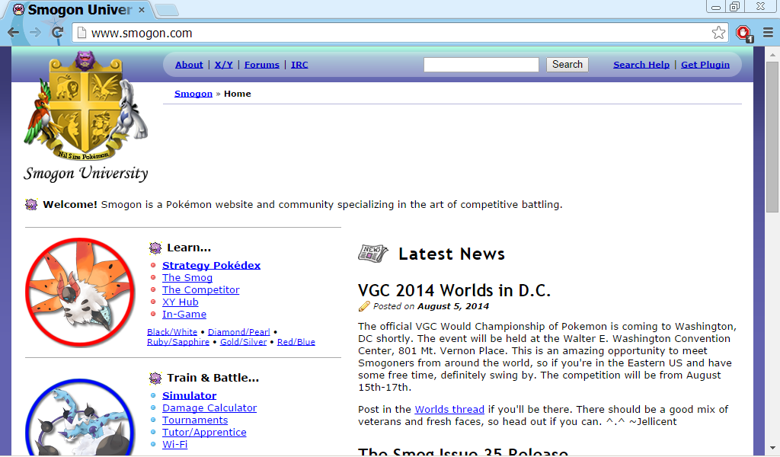Viewport: 780px width, 457px height.
Task: Click the browser forward arrow
Action: coord(35,33)
